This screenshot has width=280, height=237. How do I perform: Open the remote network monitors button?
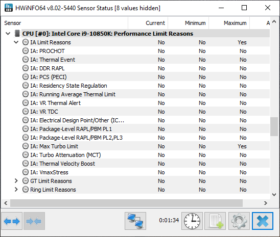135,221
